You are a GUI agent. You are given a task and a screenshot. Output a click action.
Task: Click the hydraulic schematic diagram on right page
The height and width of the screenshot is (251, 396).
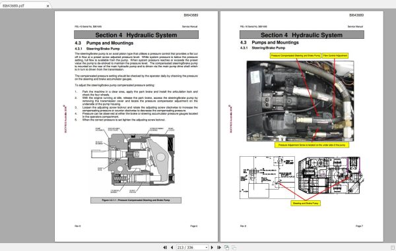pos(267,177)
